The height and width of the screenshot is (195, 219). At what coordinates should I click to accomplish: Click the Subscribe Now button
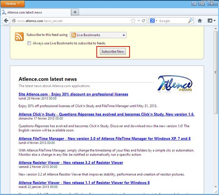click(113, 51)
